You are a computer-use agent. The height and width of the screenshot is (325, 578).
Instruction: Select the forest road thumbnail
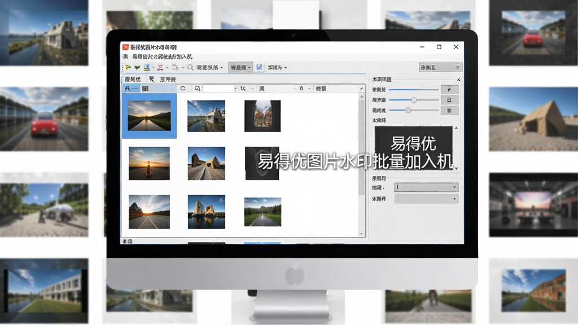tap(262, 212)
